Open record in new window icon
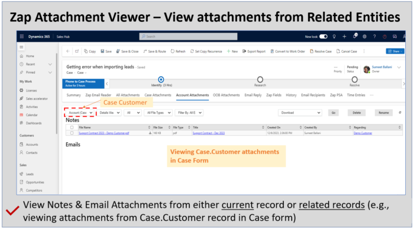The image size is (414, 229). [77, 51]
